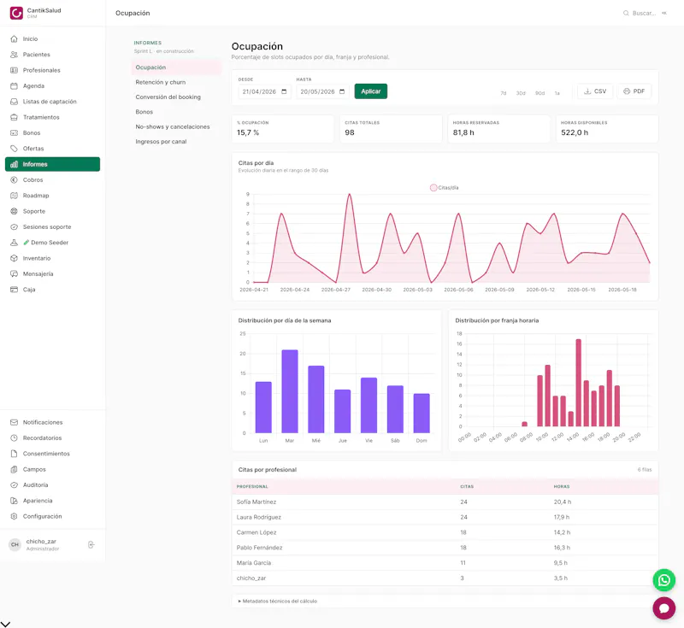Open Hasta date picker calendar icon

pyautogui.click(x=342, y=91)
